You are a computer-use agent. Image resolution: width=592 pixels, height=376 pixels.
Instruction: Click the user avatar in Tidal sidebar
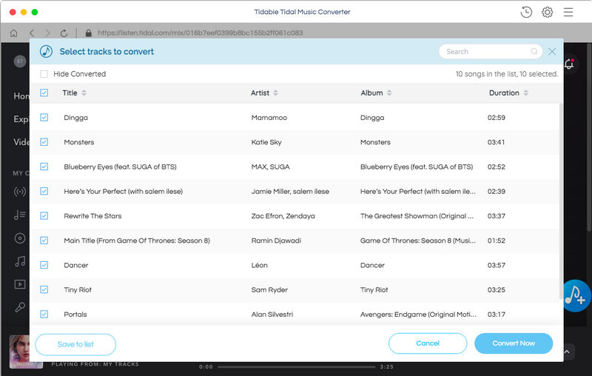pos(20,61)
